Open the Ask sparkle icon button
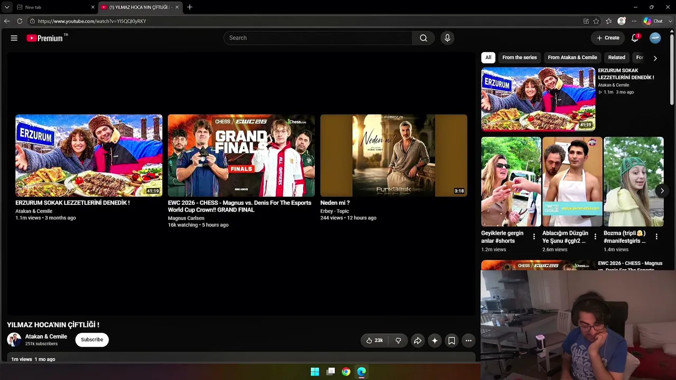The height and width of the screenshot is (380, 676). click(x=435, y=340)
